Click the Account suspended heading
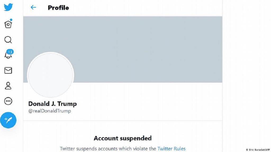The image size is (271, 152). coord(123,138)
